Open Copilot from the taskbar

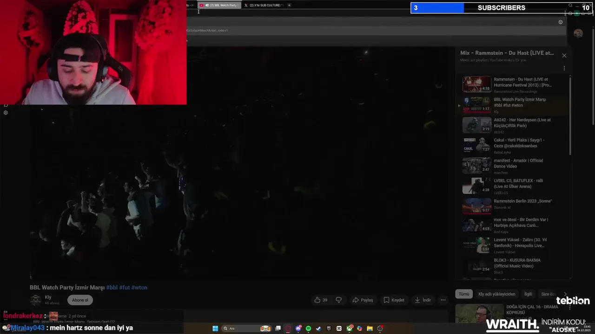[x=359, y=328]
